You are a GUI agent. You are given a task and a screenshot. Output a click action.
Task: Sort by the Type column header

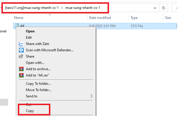pyautogui.click(x=134, y=18)
